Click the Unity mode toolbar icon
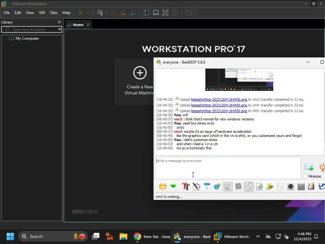This screenshot has height=244, width=325. click(175, 13)
